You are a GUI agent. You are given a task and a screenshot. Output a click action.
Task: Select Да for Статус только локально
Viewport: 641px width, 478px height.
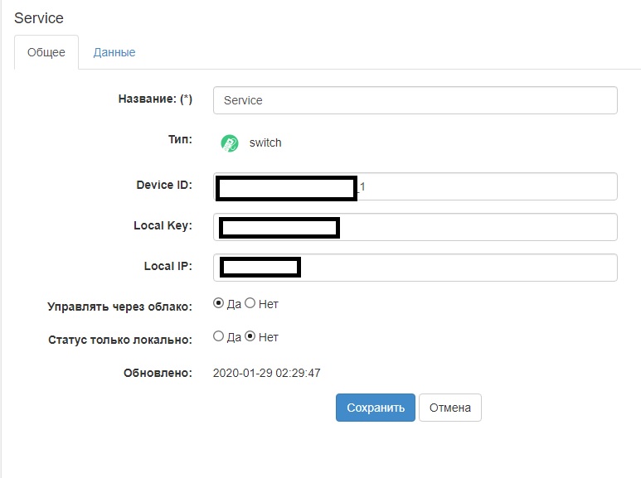[218, 336]
